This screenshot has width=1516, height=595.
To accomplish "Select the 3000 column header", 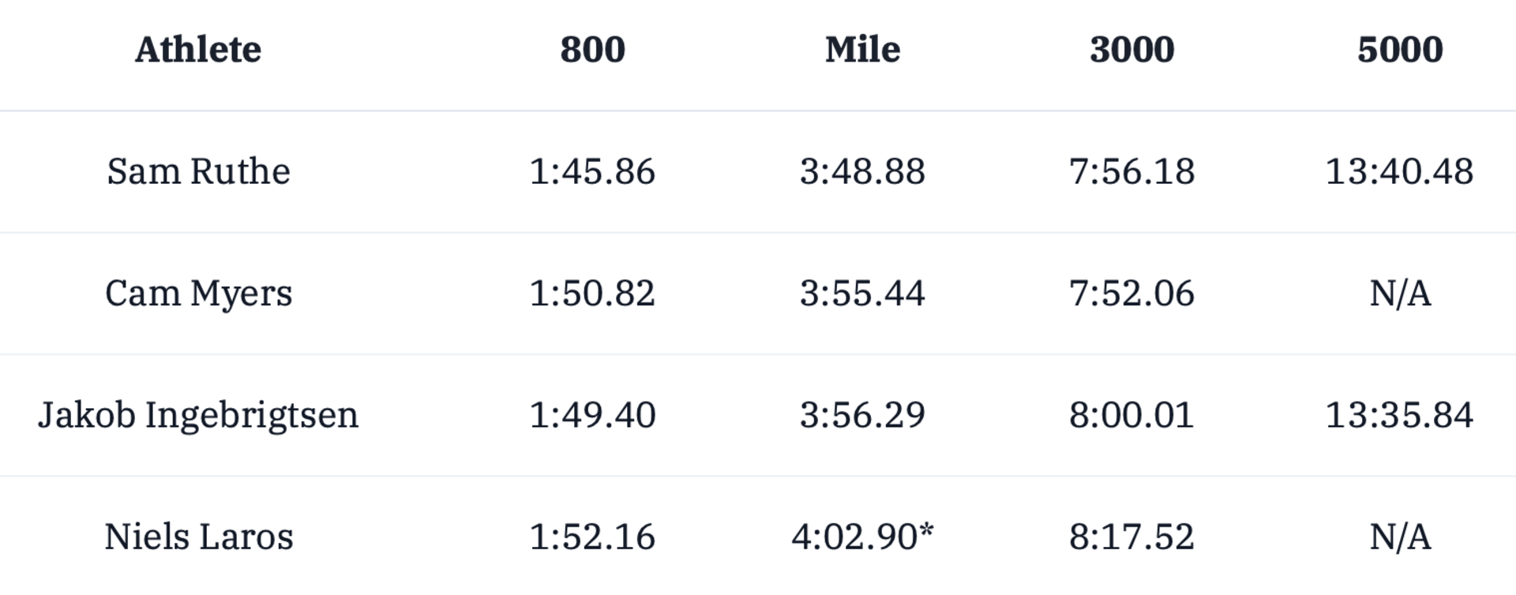I will (1131, 50).
